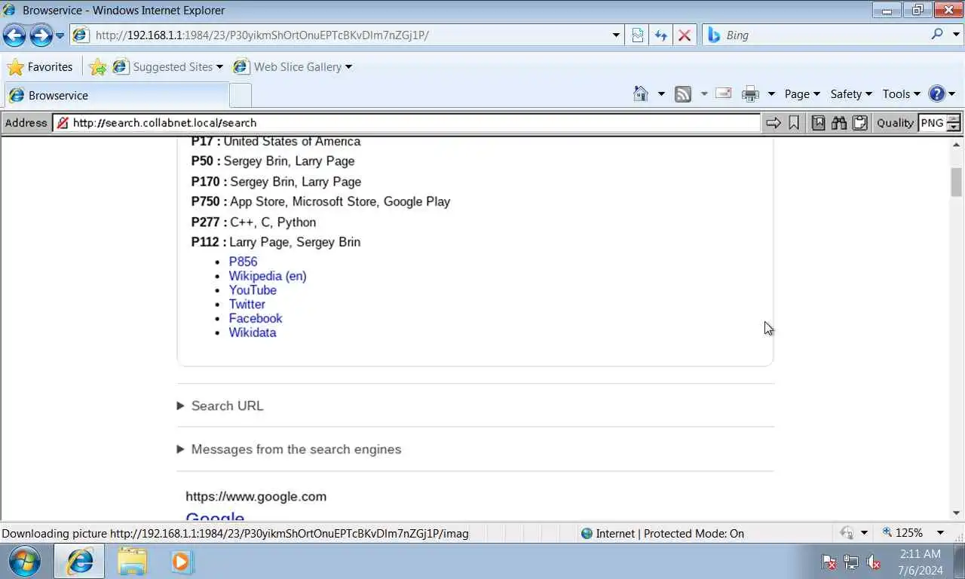Open the Page menu
This screenshot has width=965, height=579.
click(801, 94)
